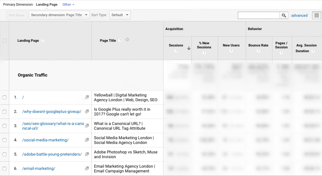This screenshot has height=176, width=322.
Task: Select checkbox for row 5 adobe-battle page
Action: tap(5, 154)
